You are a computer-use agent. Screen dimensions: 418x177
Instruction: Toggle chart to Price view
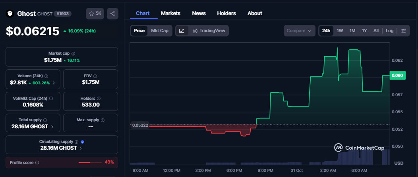pos(139,30)
